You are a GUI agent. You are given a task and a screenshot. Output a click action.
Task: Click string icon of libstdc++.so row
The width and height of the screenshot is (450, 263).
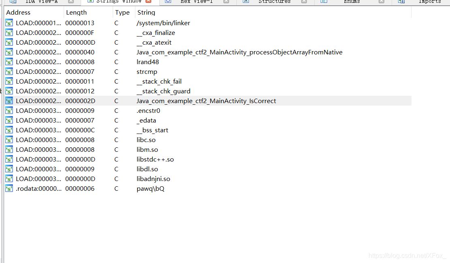(x=9, y=160)
